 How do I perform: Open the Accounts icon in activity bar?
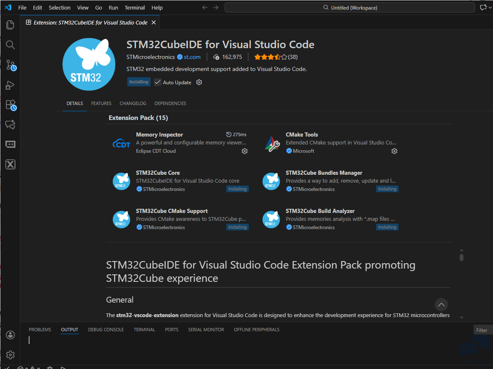pyautogui.click(x=10, y=335)
